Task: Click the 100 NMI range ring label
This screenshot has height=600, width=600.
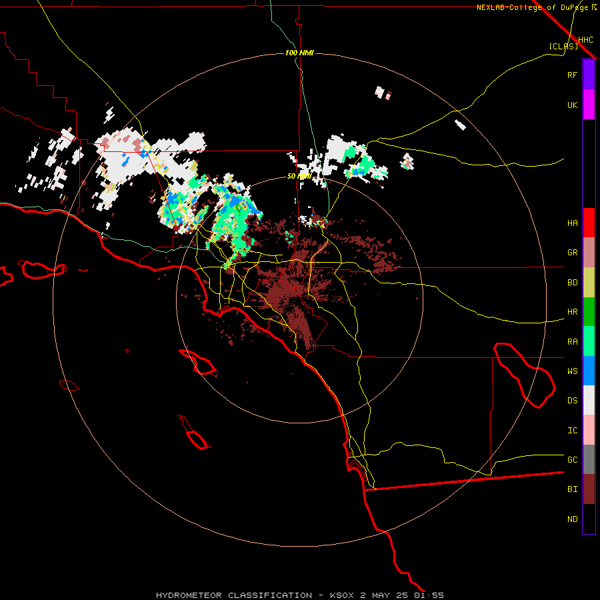Action: pos(299,53)
